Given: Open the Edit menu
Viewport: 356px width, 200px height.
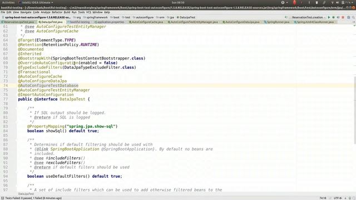Looking at the screenshot, I should (x=9, y=12).
